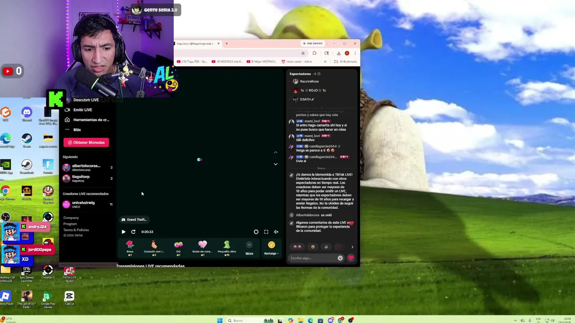Show hidden system tray icons chevron
Viewport: 575px width, 323px height.
point(515,320)
